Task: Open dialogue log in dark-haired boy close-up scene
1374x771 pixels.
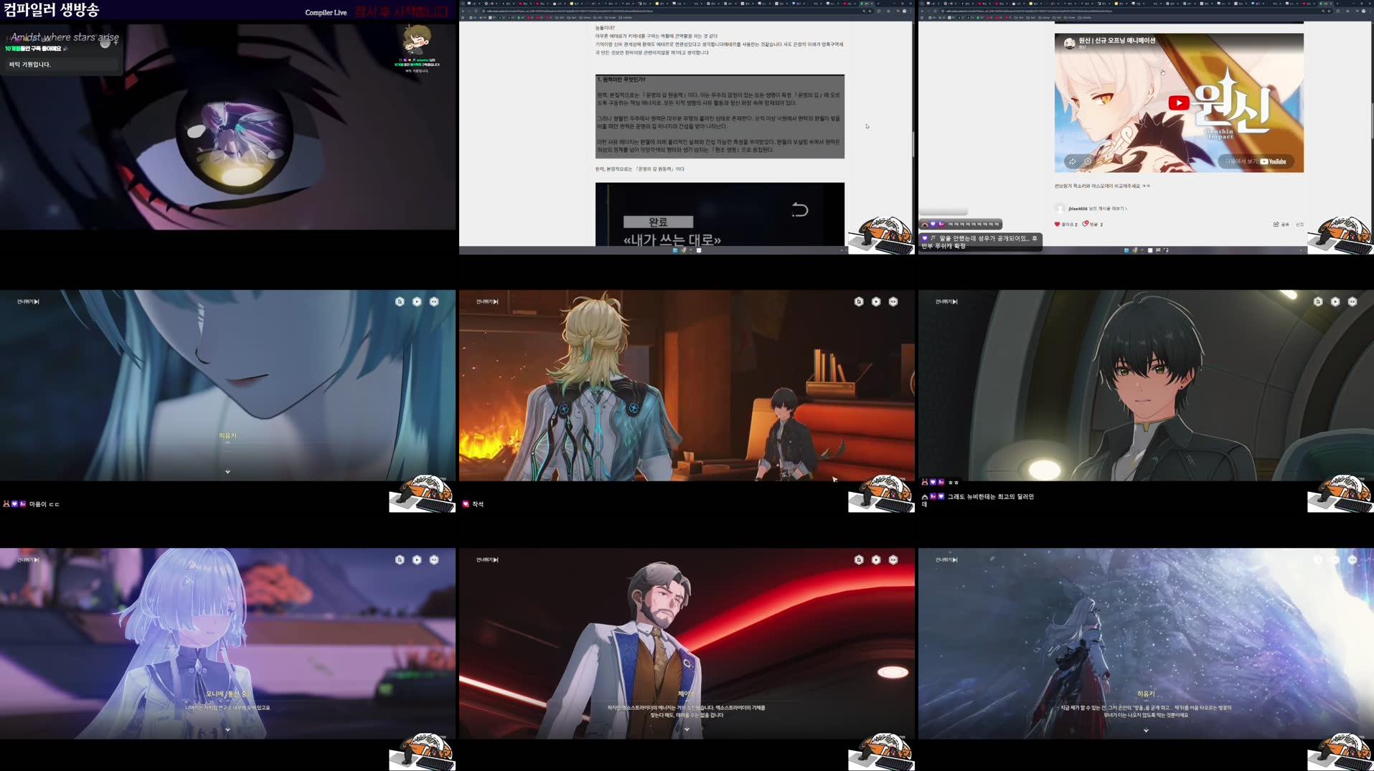Action: coord(1318,302)
